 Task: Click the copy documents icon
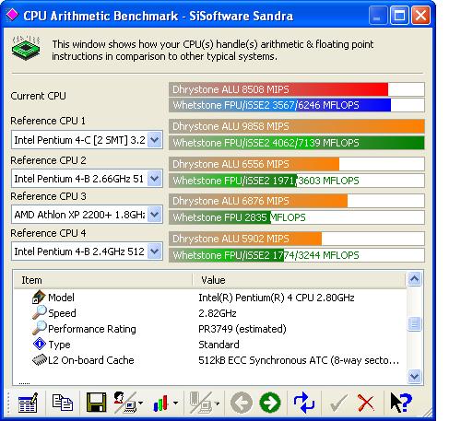63,403
